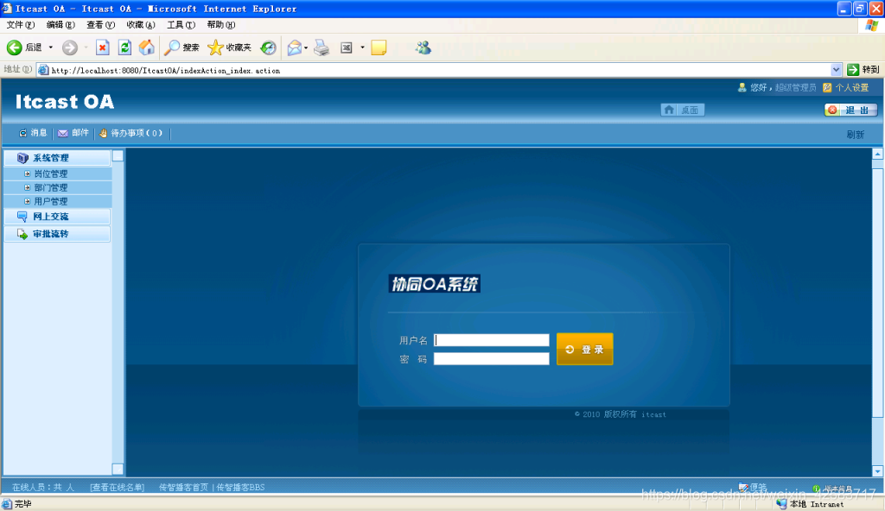Image resolution: width=885 pixels, height=511 pixels.
Task: Click the grey Forward arrow icon
Action: pos(69,48)
